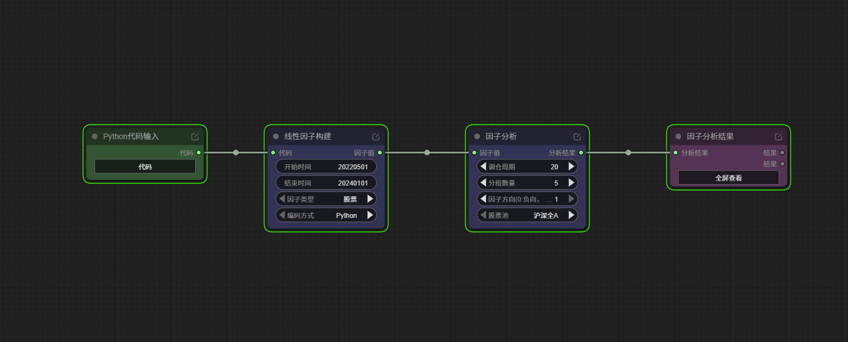Viewport: 848px width, 342px height.
Task: Open edit icon on 因子分析结果 node
Action: tap(778, 137)
